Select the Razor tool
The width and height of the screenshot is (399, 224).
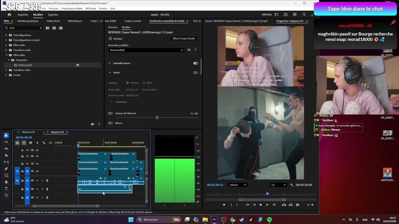pyautogui.click(x=6, y=155)
